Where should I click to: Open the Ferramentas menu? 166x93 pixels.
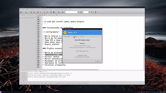[x=64, y=10]
